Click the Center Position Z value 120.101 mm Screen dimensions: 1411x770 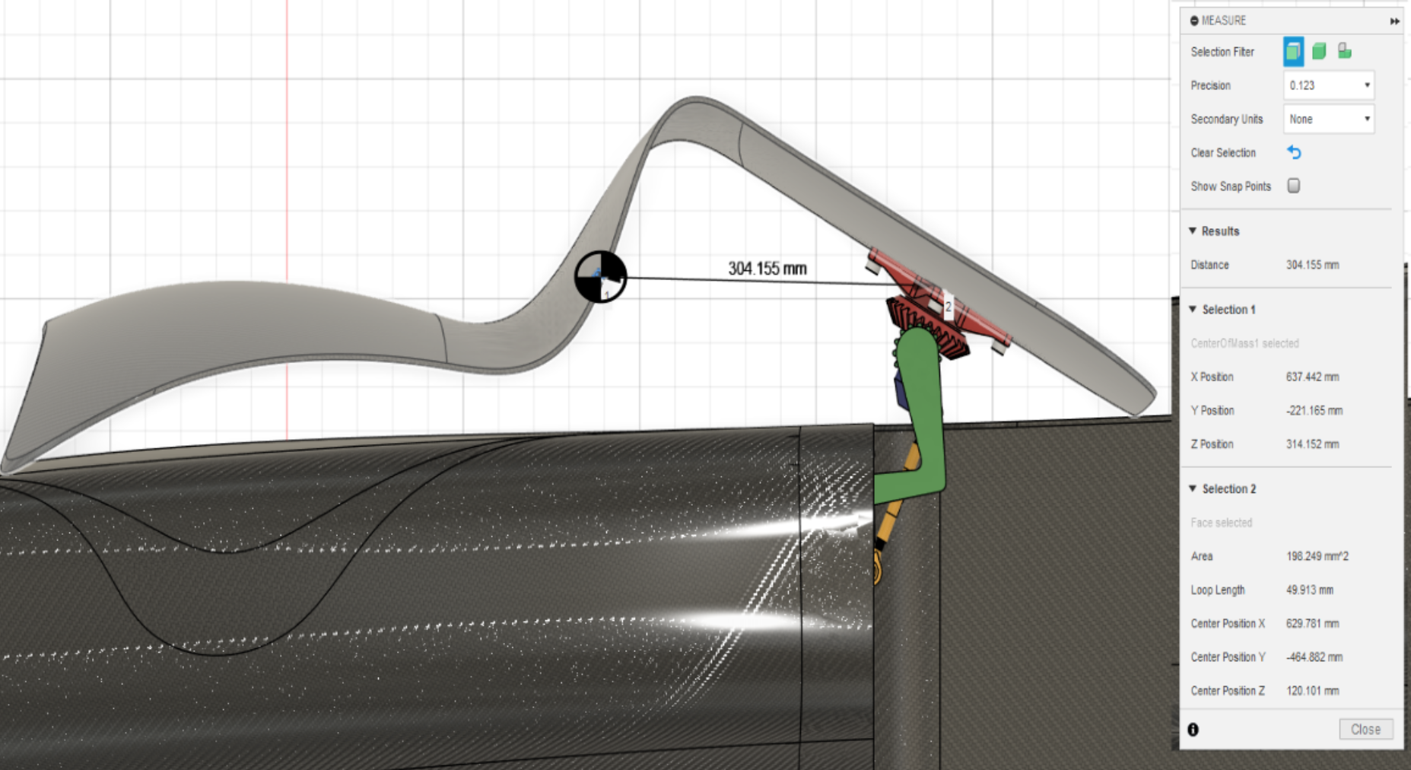[1313, 691]
